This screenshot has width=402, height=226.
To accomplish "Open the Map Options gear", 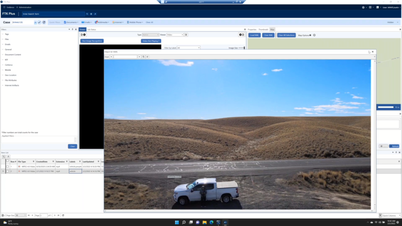I will point(310,35).
